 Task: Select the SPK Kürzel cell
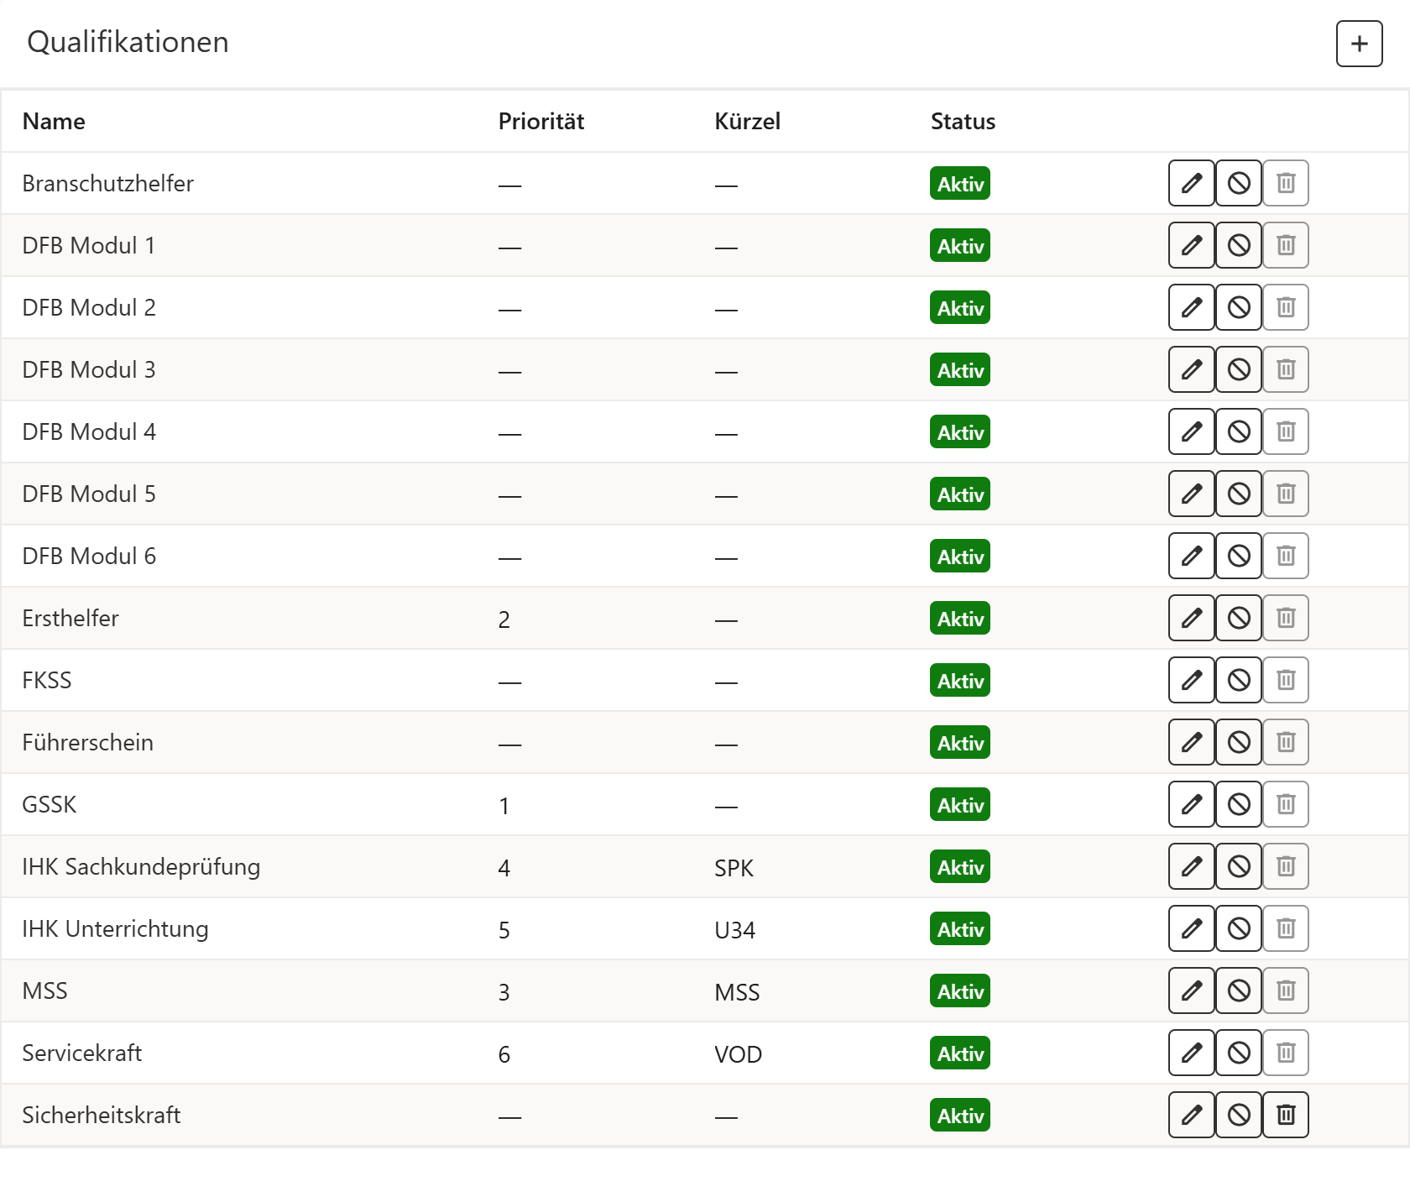(x=734, y=868)
